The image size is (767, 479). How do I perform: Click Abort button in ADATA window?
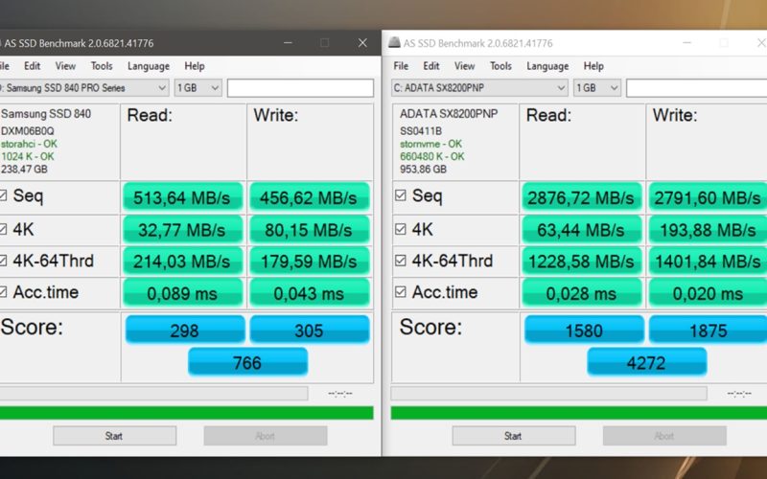click(664, 436)
